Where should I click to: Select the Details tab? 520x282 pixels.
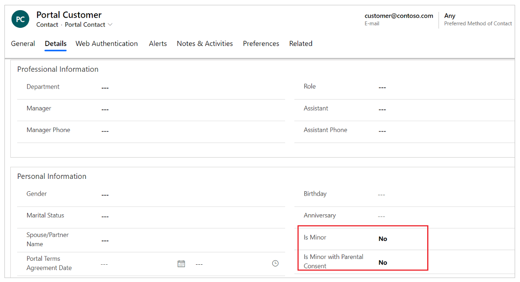(56, 43)
